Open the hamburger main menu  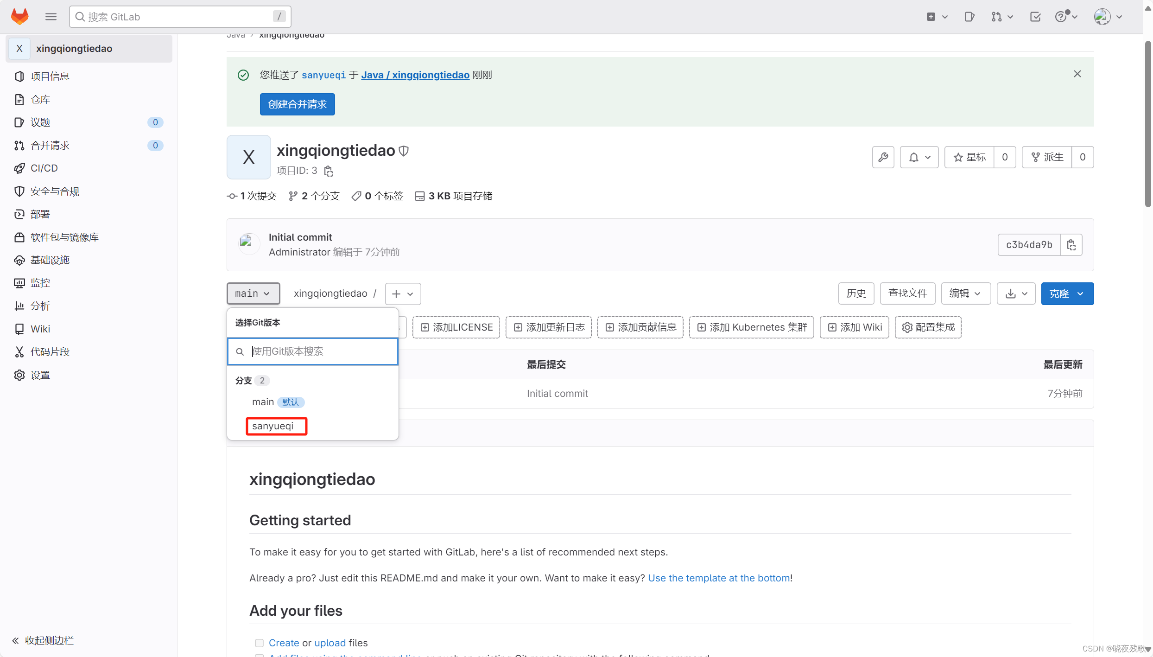(x=51, y=17)
